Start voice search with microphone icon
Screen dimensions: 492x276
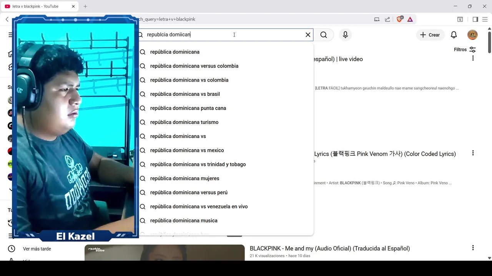click(345, 35)
